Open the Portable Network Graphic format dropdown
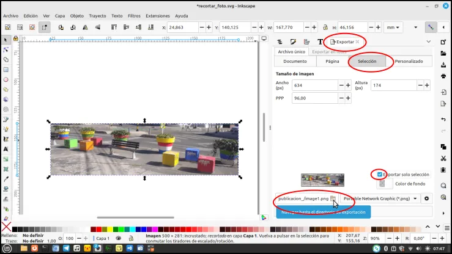The height and width of the screenshot is (254, 452). (x=380, y=198)
